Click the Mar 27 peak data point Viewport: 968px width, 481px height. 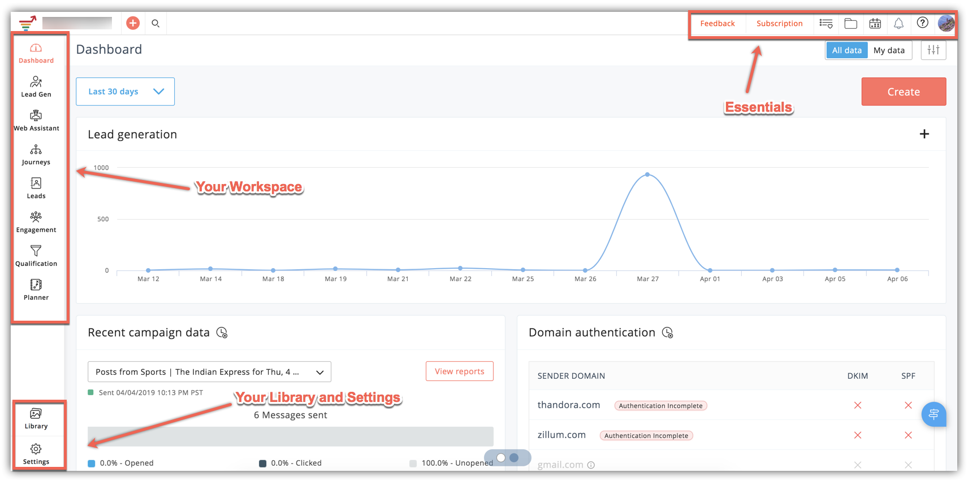point(647,174)
